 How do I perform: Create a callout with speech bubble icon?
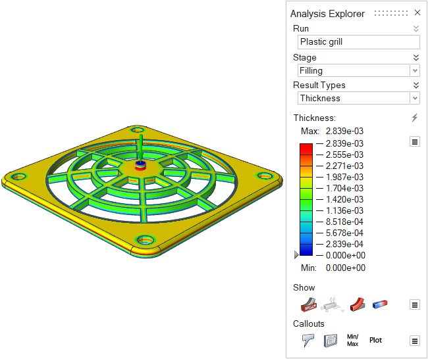coord(308,340)
